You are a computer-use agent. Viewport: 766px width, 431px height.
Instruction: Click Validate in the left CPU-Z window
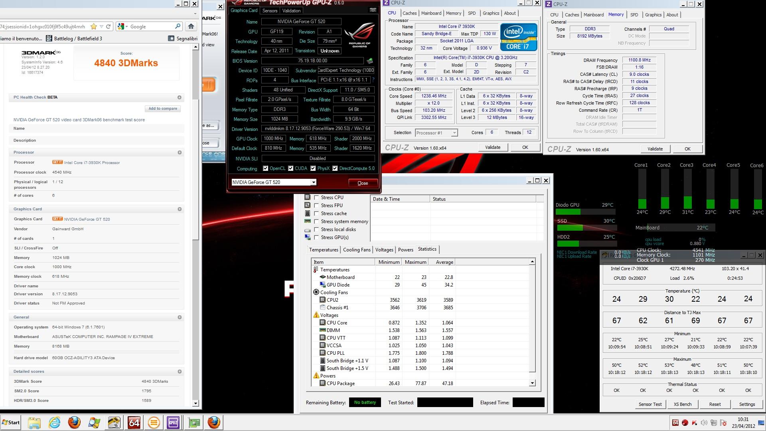click(493, 147)
